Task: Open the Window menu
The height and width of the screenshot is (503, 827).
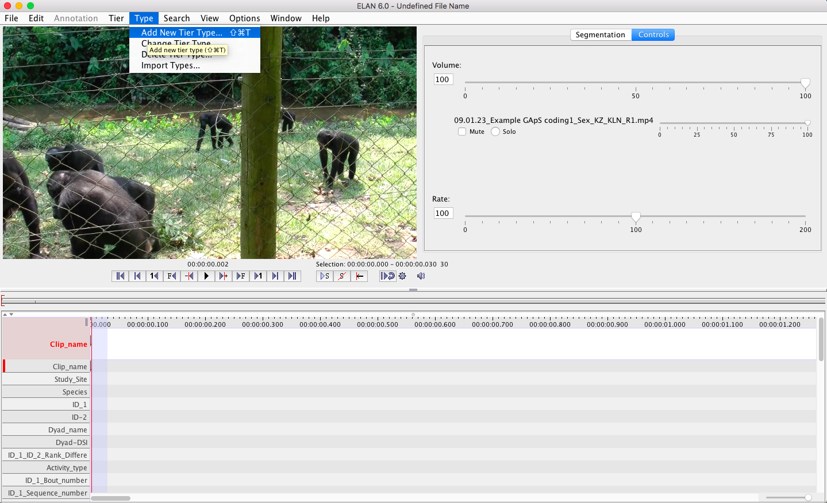Action: 286,18
